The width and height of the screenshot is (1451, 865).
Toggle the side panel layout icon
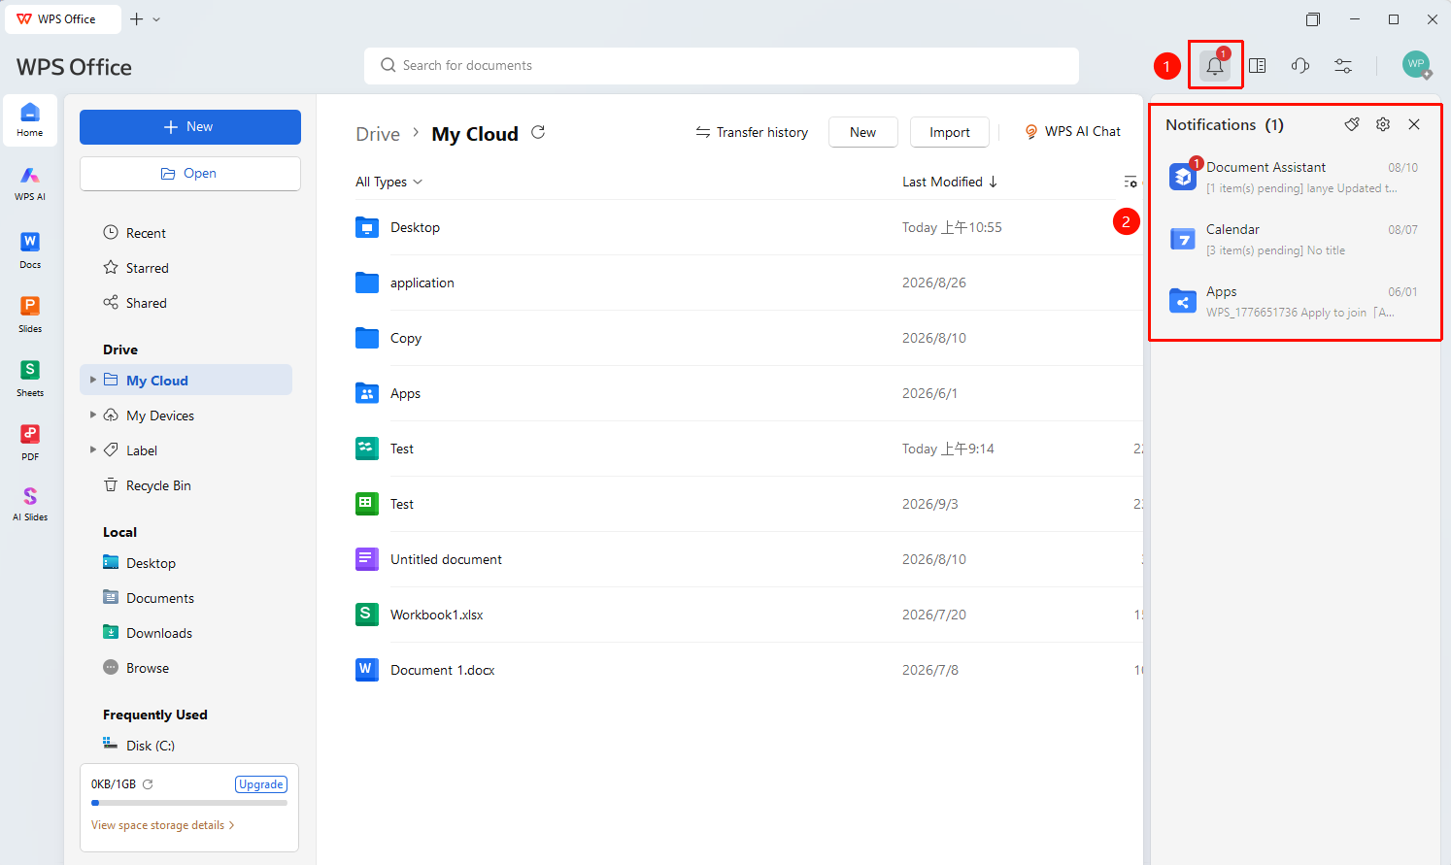1258,65
